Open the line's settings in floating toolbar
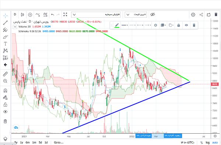Screen dimensions: 221x145 [x=155, y=25]
